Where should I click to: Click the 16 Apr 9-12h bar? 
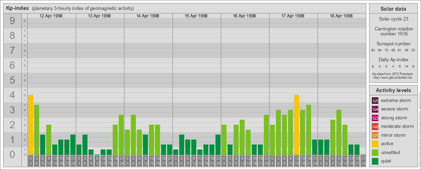point(242,137)
